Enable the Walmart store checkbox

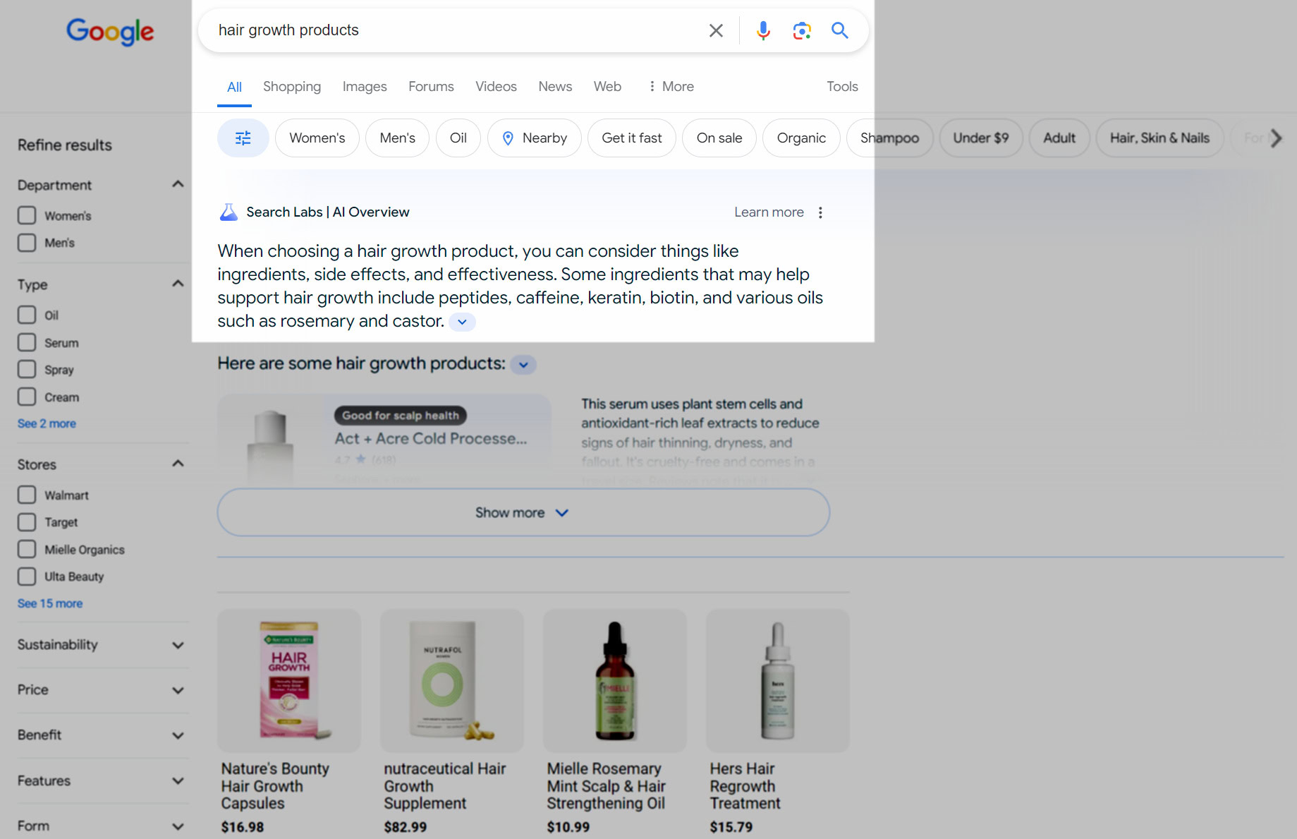pos(27,495)
